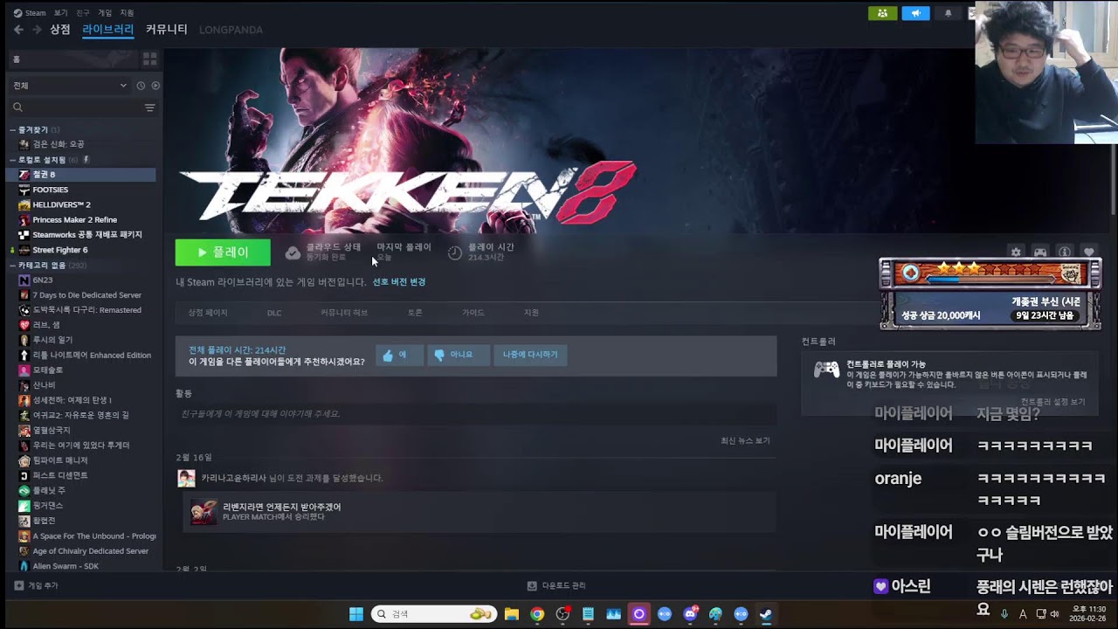Open the 상점 페이지 game tab
This screenshot has width=1118, height=629.
[x=208, y=313]
